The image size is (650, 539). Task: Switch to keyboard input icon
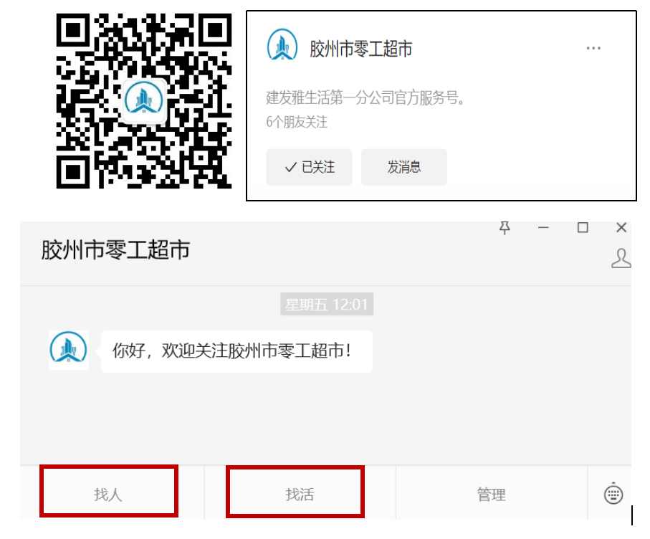pos(613,494)
